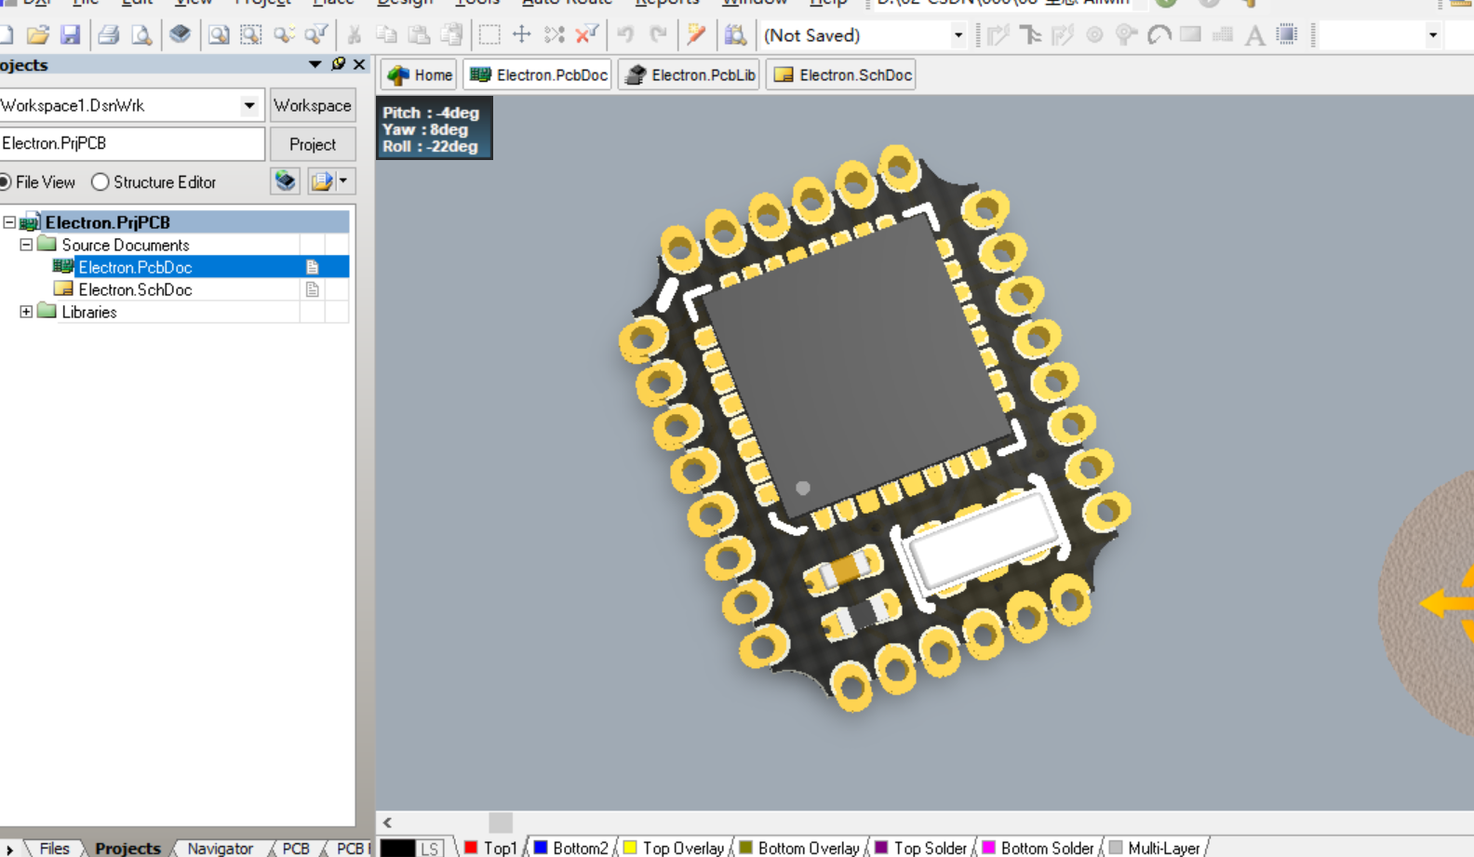
Task: Click horizontal scrollbar left arrow
Action: [387, 822]
